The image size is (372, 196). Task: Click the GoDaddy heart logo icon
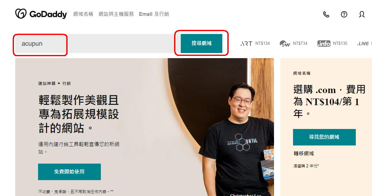pyautogui.click(x=21, y=14)
